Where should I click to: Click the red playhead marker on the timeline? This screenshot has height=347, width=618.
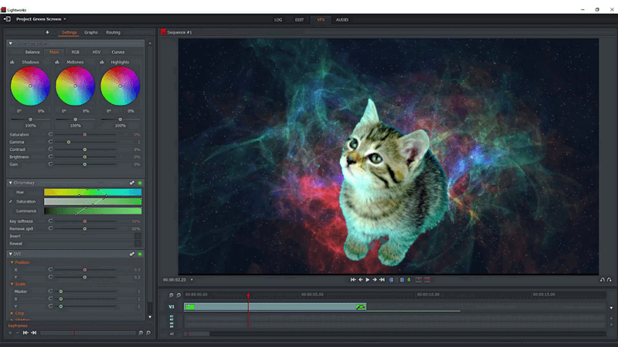248,295
